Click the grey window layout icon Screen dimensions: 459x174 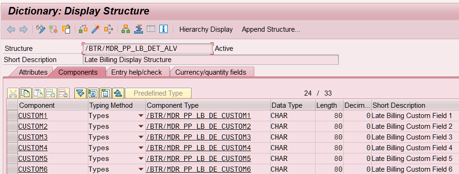(x=151, y=29)
